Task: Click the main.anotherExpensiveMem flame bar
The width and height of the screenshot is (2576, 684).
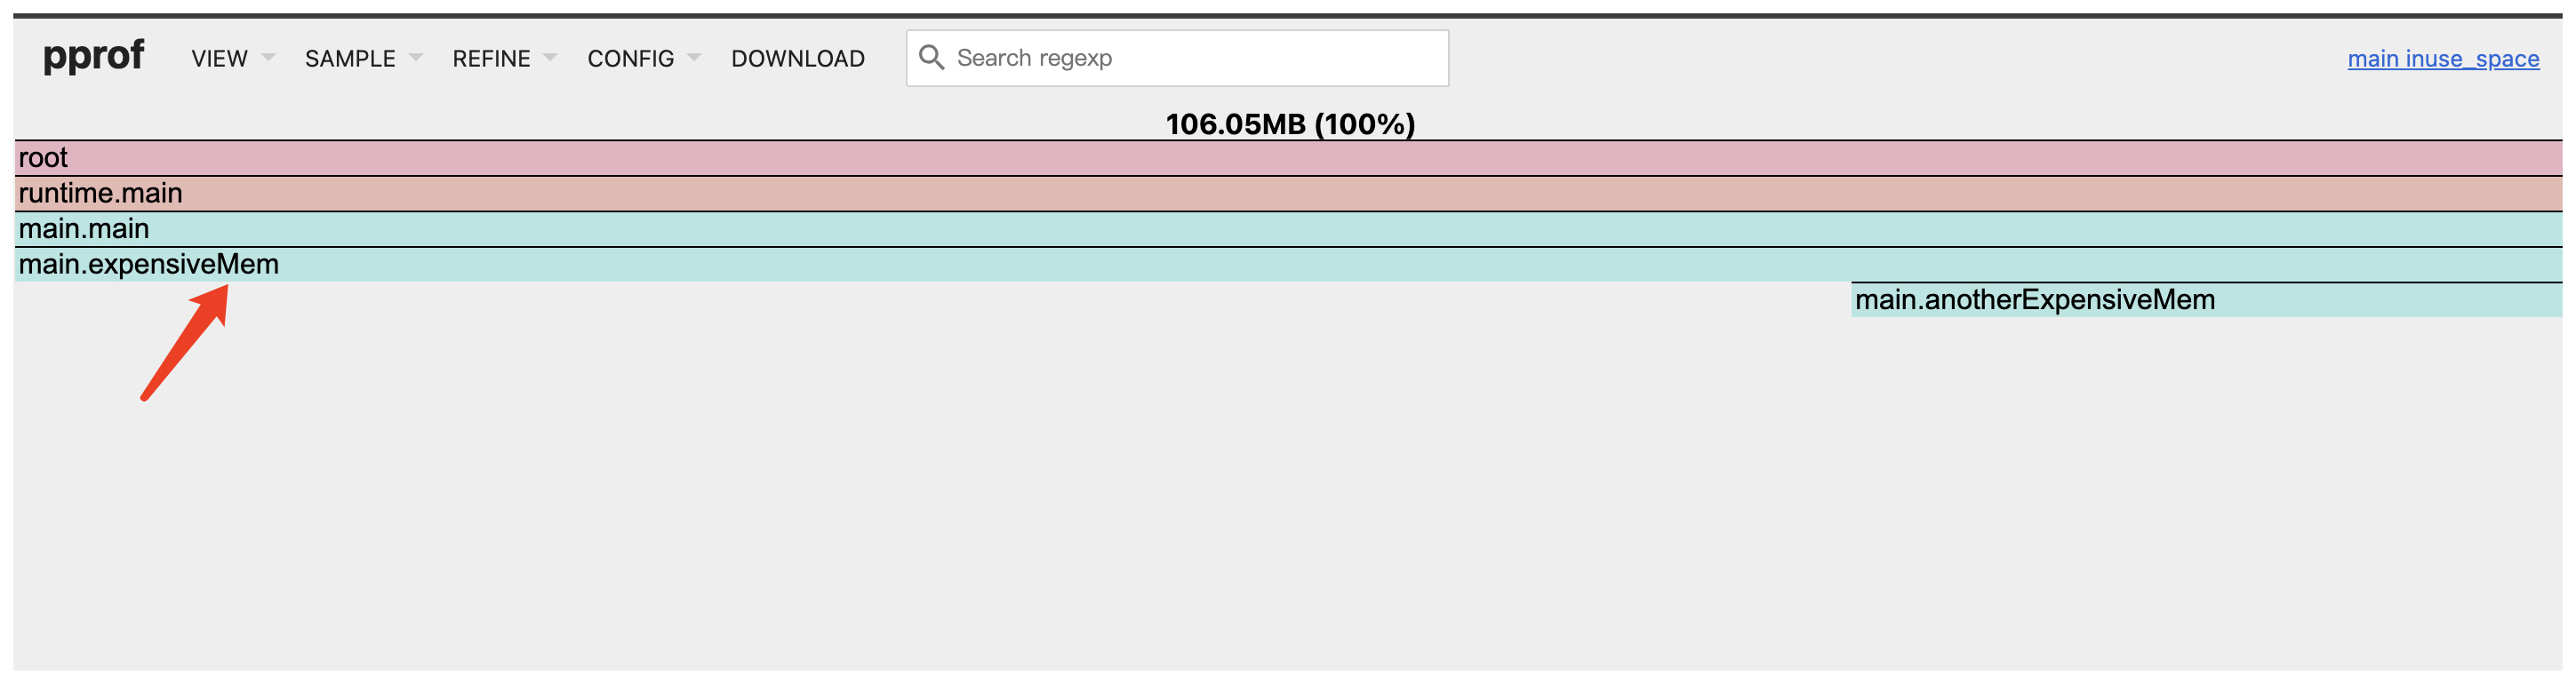Action: click(x=2206, y=300)
